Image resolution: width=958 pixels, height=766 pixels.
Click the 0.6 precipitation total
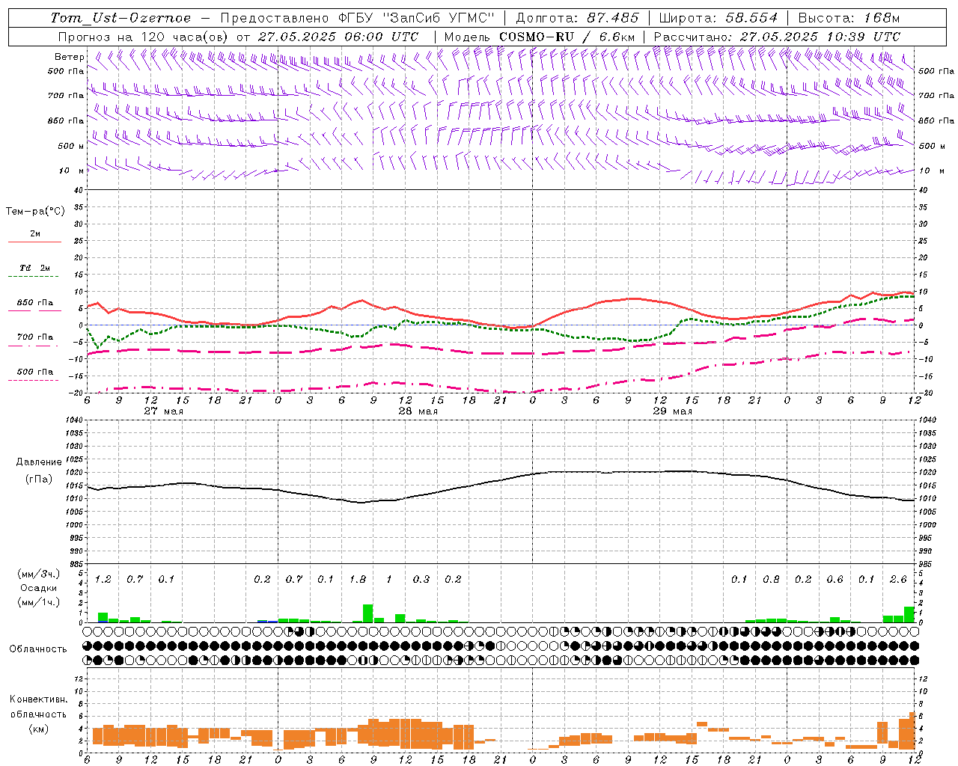[x=835, y=580]
